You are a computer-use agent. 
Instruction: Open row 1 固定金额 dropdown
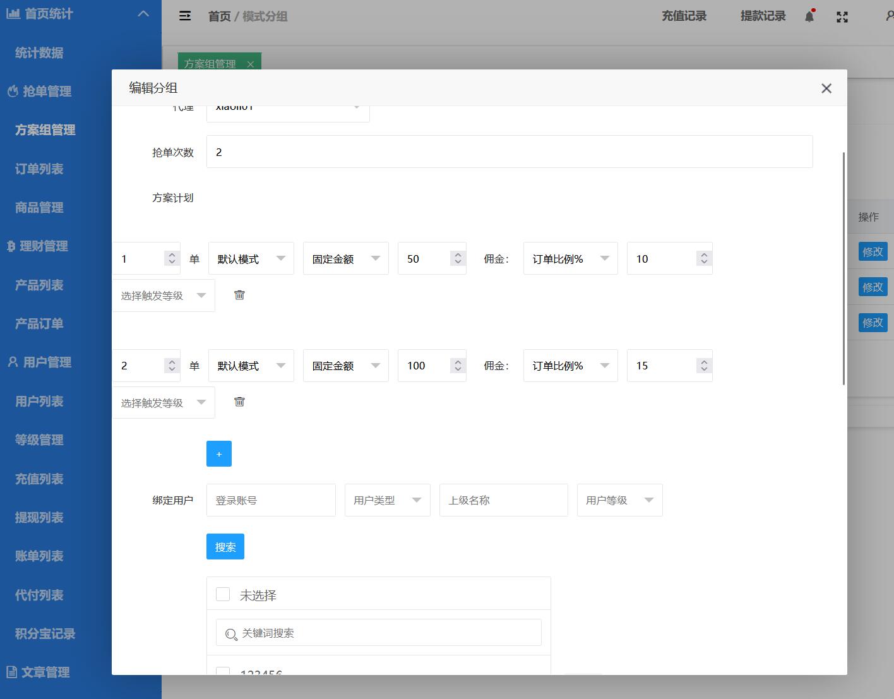[x=346, y=258]
